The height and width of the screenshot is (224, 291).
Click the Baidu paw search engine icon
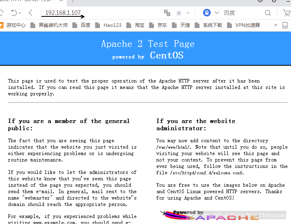click(207, 13)
